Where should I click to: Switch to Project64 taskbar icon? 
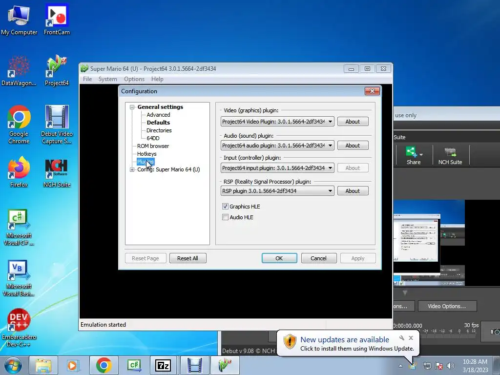pyautogui.click(x=225, y=365)
